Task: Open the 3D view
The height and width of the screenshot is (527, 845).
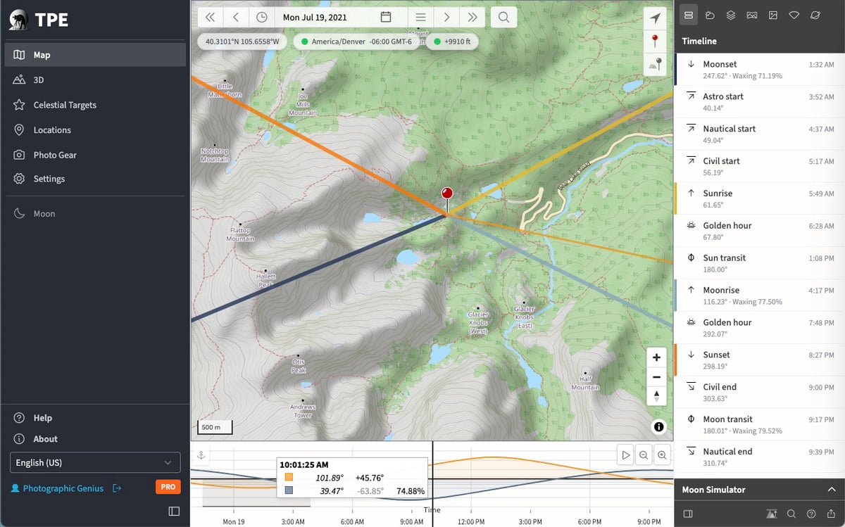Action: pyautogui.click(x=95, y=80)
